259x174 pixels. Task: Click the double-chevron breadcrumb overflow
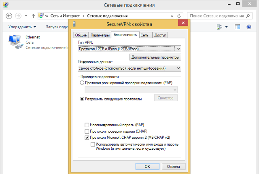pos(47,16)
